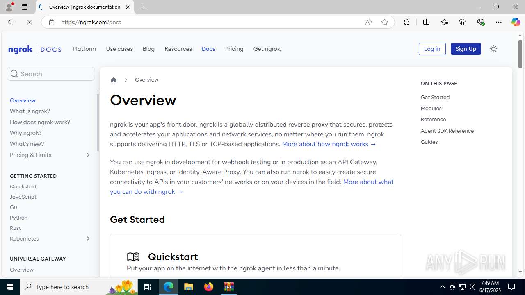Viewport: 525px width, 295px height.
Task: Open Go sidebar link
Action: tap(14, 207)
